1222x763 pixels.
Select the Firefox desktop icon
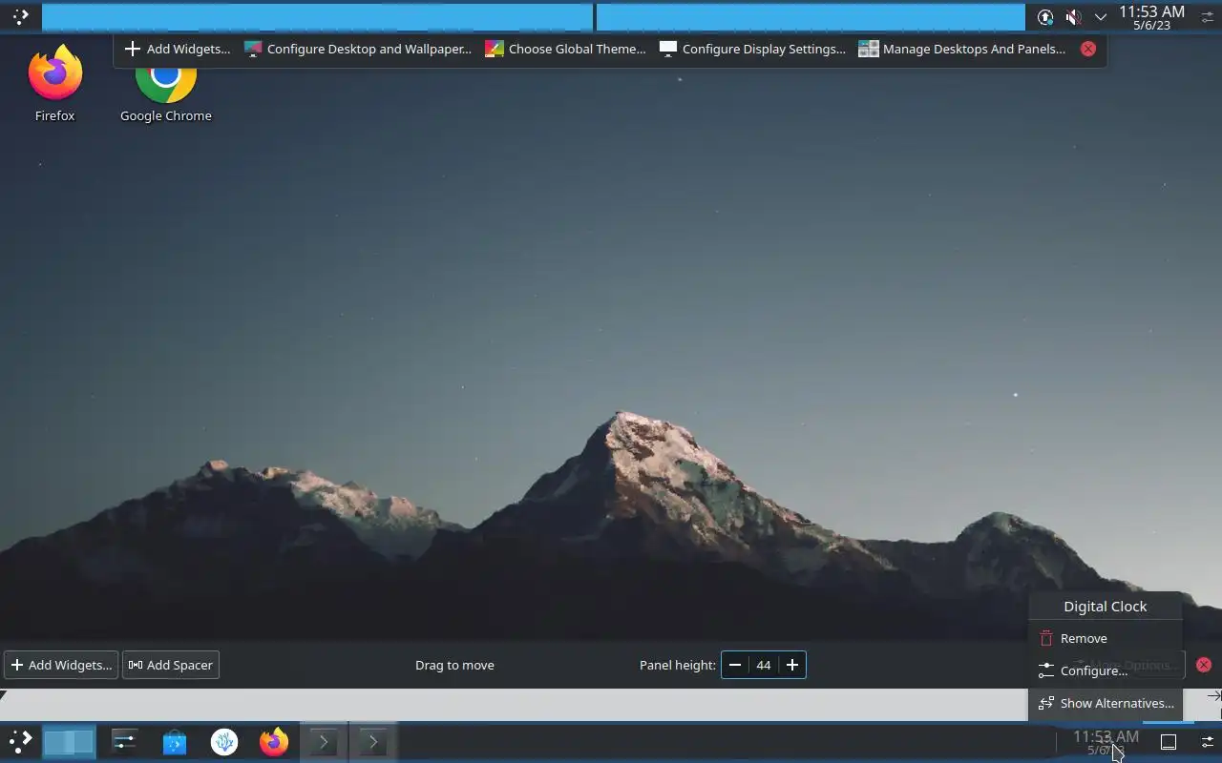tap(54, 84)
